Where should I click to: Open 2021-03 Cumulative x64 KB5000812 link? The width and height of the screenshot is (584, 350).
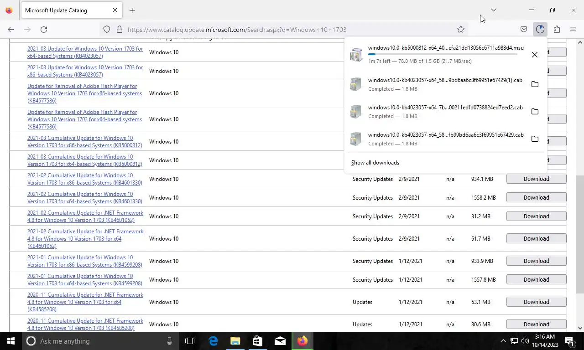click(85, 160)
